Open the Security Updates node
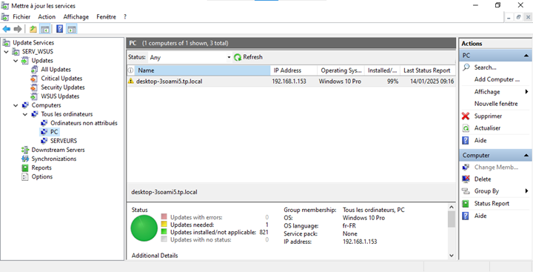 63,87
